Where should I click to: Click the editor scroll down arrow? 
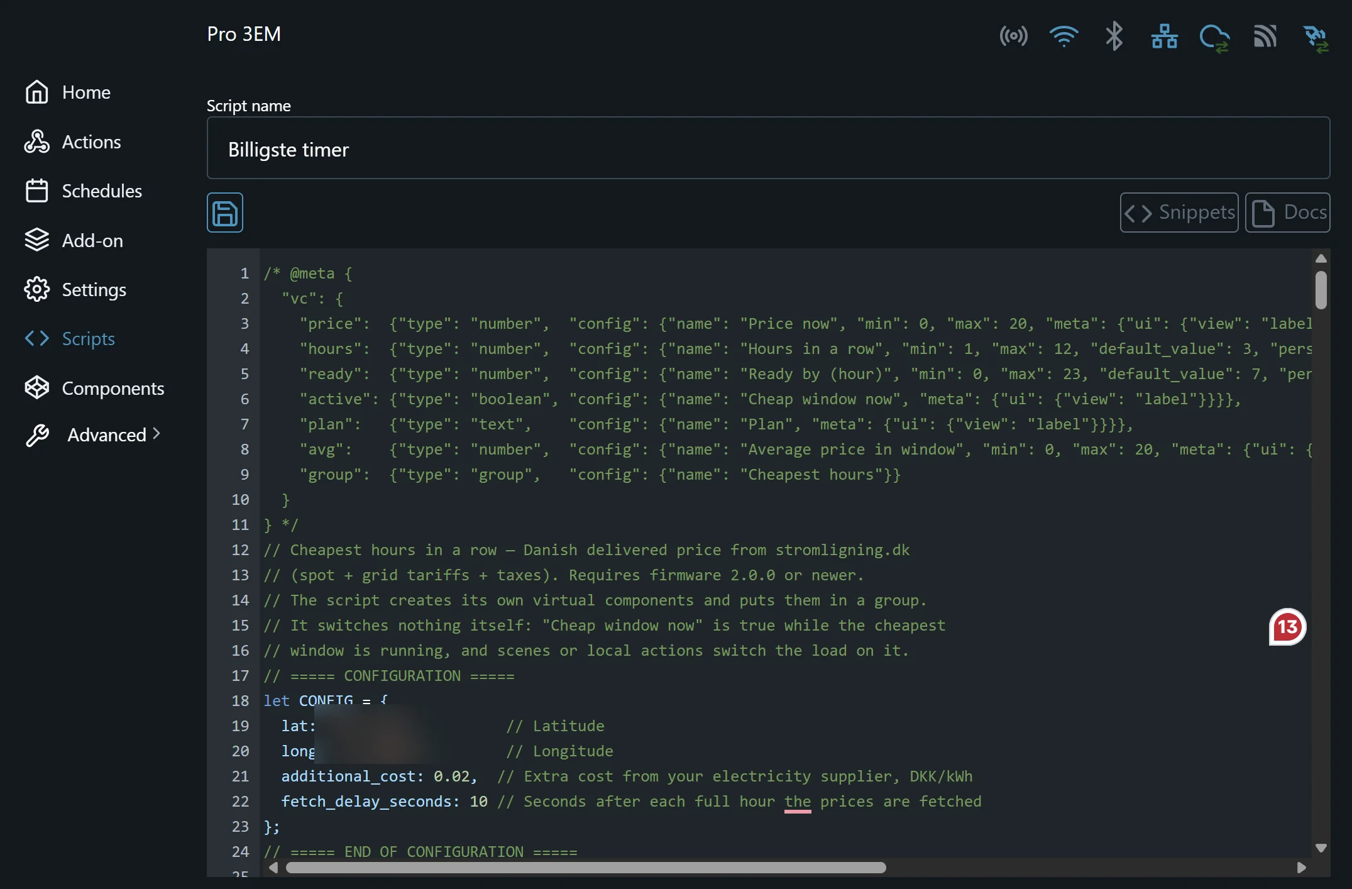coord(1321,848)
